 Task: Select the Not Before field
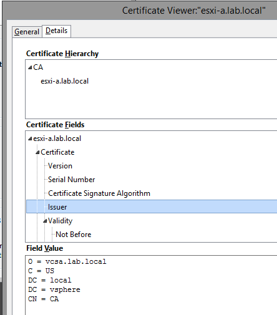(x=74, y=235)
